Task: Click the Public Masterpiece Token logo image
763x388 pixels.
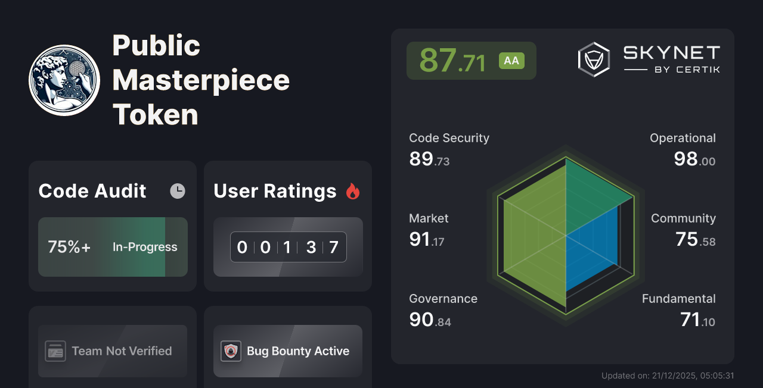Action: click(x=64, y=79)
